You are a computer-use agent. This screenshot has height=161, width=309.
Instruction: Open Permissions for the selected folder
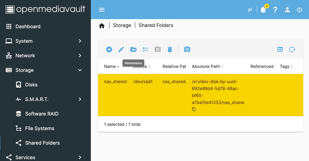click(x=133, y=49)
